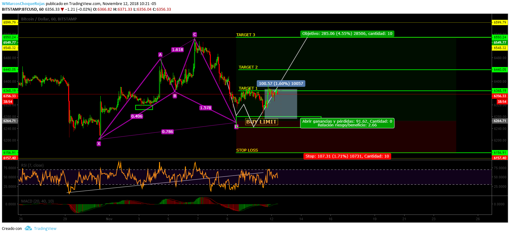Click the BUY LIMIT text box
This screenshot has width=510, height=234.
point(261,122)
